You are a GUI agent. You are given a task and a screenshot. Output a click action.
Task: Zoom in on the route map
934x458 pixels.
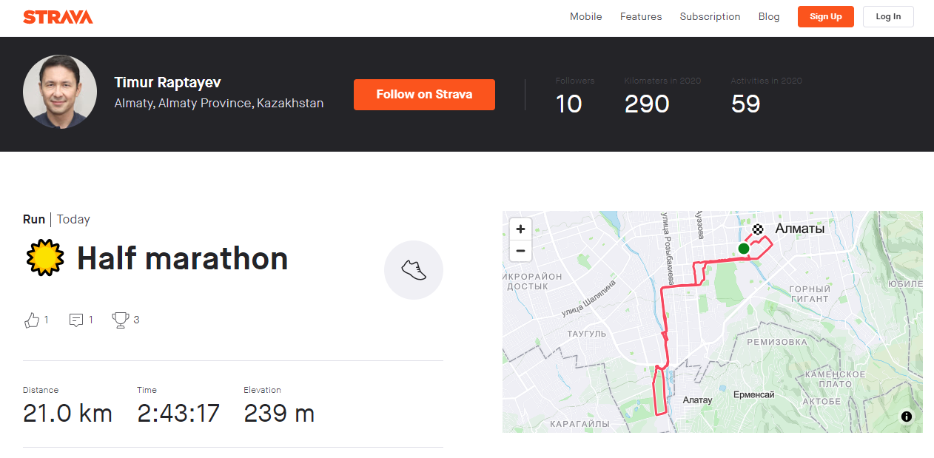(x=521, y=229)
